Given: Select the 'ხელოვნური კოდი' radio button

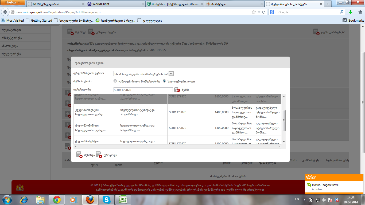Looking at the screenshot, I should click(164, 81).
